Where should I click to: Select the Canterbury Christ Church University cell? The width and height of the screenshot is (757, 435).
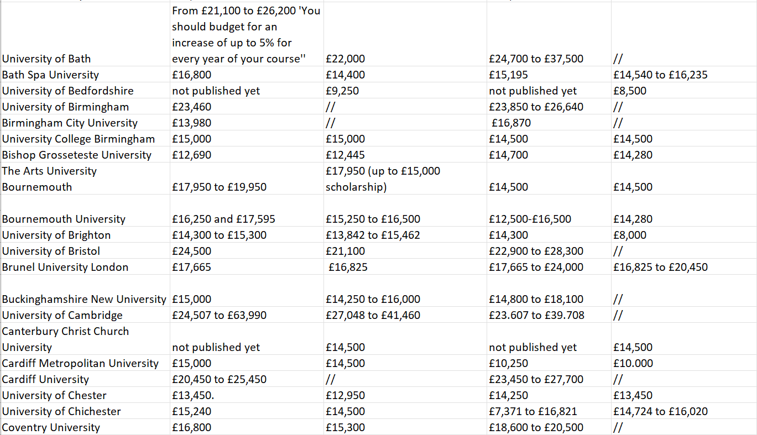tap(65, 339)
